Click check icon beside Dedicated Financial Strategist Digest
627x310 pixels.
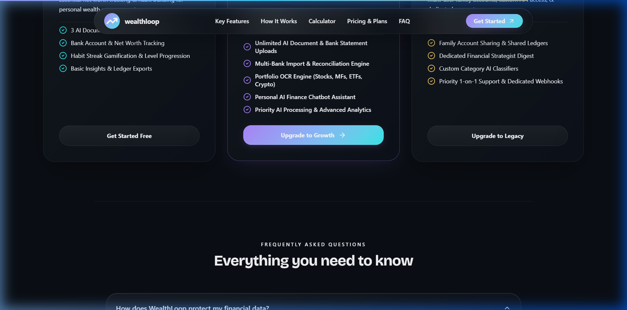pyautogui.click(x=431, y=56)
